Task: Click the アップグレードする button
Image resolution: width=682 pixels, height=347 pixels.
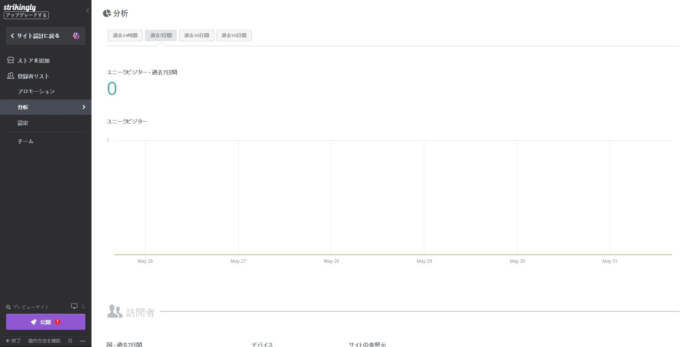Action: click(26, 15)
